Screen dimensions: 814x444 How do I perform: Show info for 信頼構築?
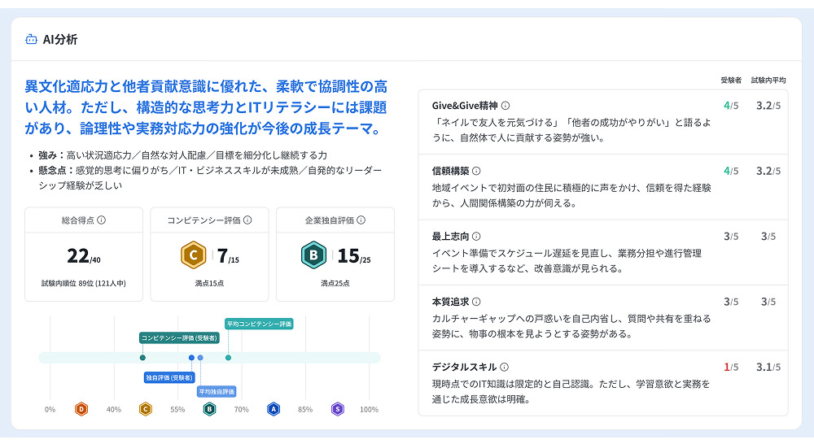(x=476, y=171)
